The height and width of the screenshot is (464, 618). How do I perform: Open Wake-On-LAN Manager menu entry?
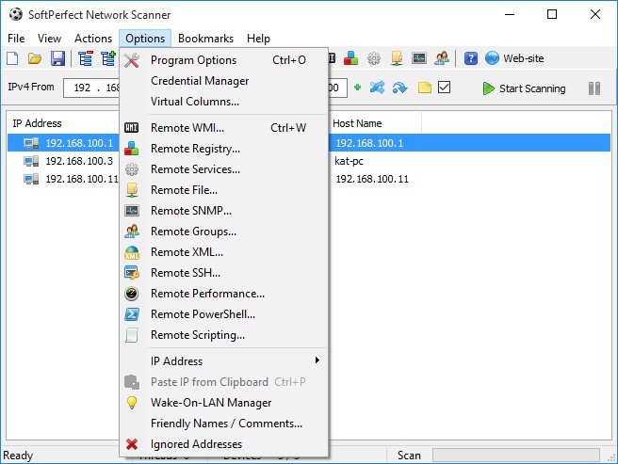point(223,403)
